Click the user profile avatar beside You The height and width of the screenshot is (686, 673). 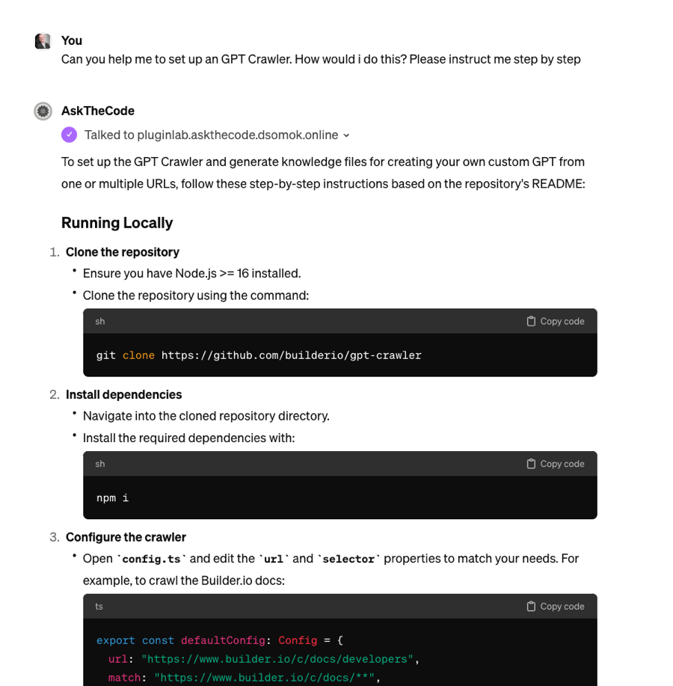coord(43,41)
